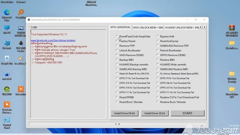Image resolution: width=240 pixels, height=135 pixels.
Task: Select OPPO A5s Fix Tool Download Fail
Action: 157,83
